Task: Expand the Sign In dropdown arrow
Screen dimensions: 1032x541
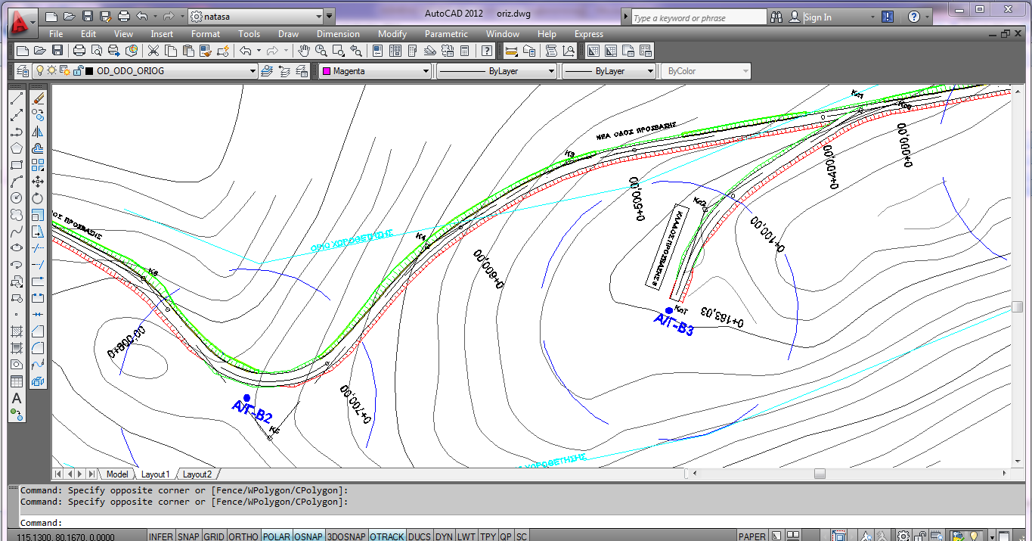Action: point(872,17)
